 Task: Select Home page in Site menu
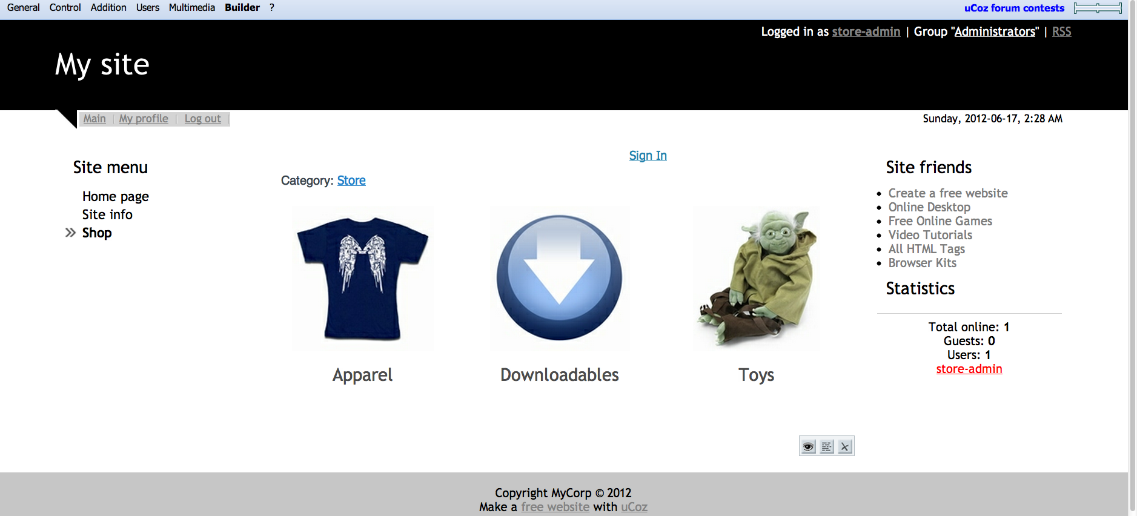pos(116,196)
